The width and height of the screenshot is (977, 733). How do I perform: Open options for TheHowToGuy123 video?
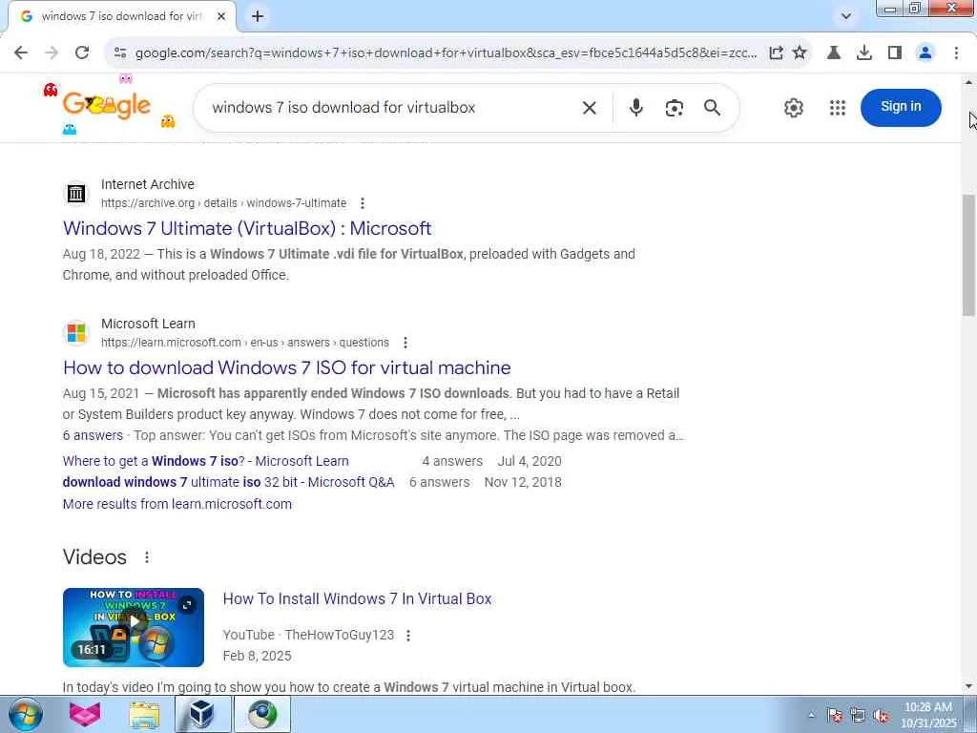coord(408,635)
